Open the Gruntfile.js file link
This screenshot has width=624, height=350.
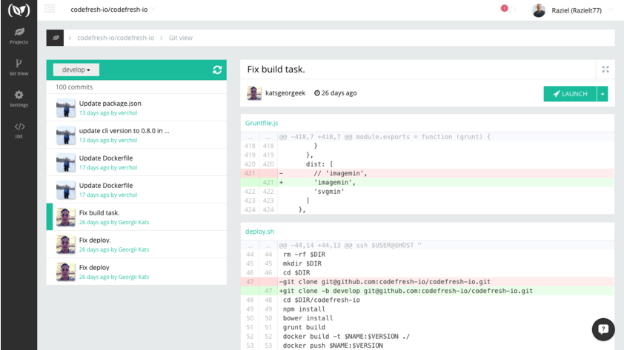point(262,123)
